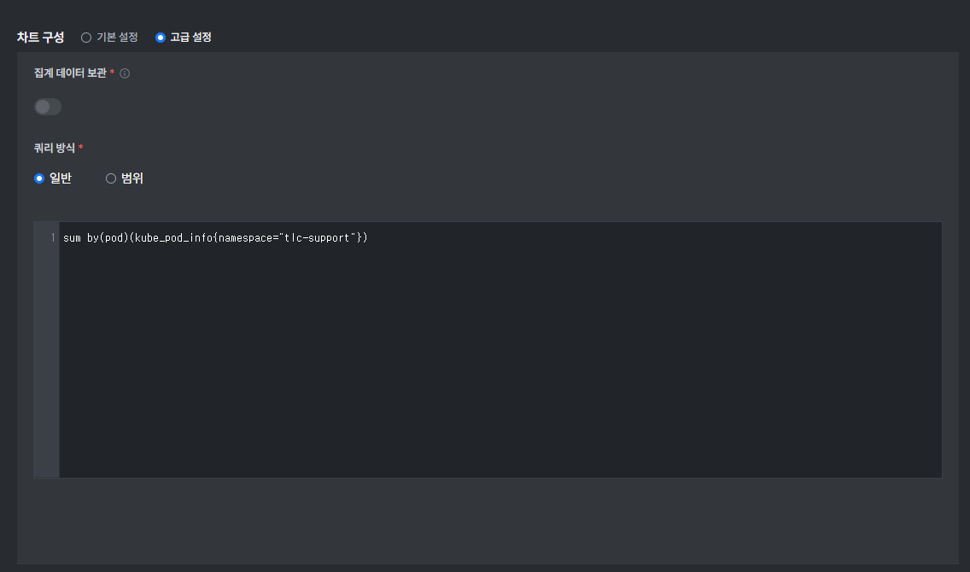Click the 차트 구성 section heading
This screenshot has width=970, height=572.
40,38
